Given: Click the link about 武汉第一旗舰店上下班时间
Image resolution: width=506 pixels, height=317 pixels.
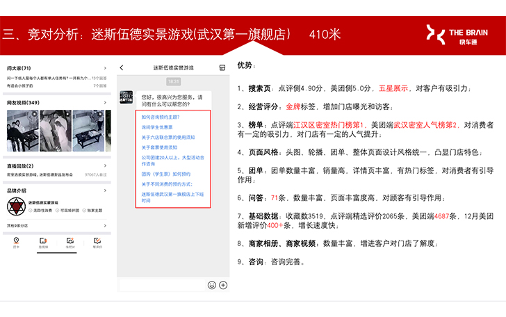Looking at the screenshot, I should click(172, 197).
